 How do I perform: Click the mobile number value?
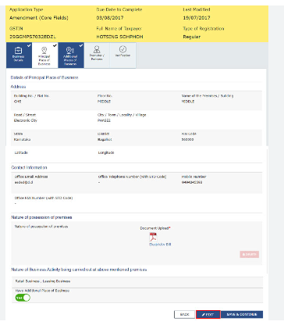pos(192,182)
